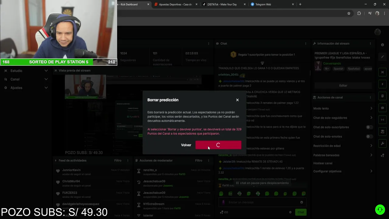Open the stats panel three-dot menu

coord(208,43)
